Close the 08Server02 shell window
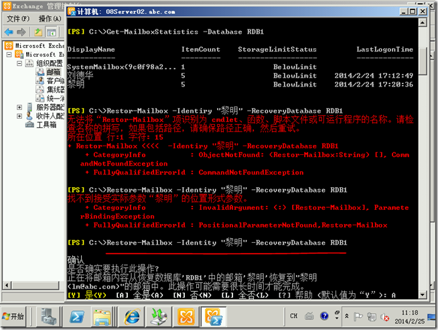 coord(423,11)
